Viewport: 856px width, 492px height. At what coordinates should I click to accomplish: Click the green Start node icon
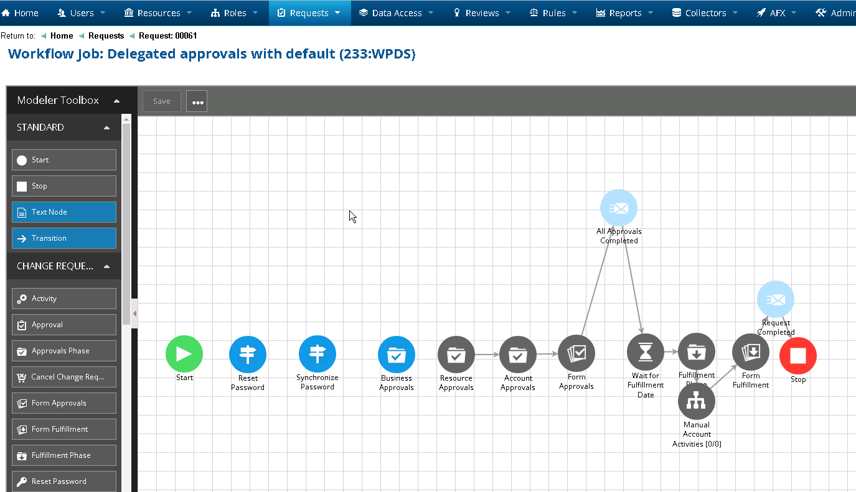[x=184, y=354]
